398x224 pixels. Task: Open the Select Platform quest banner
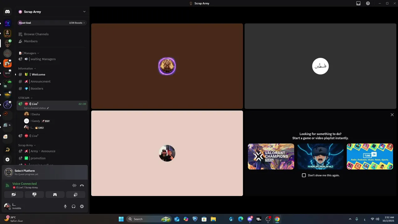tap(45, 172)
